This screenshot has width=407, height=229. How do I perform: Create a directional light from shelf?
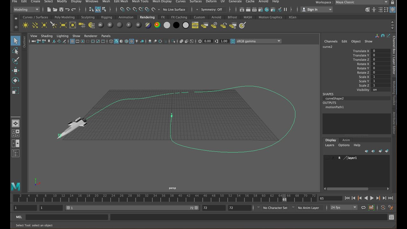35,25
